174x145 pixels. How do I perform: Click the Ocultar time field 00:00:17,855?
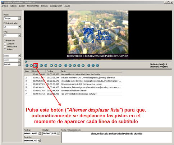click(50, 133)
